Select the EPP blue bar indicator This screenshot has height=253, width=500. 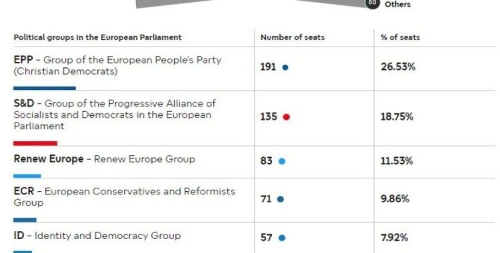[x=45, y=88]
